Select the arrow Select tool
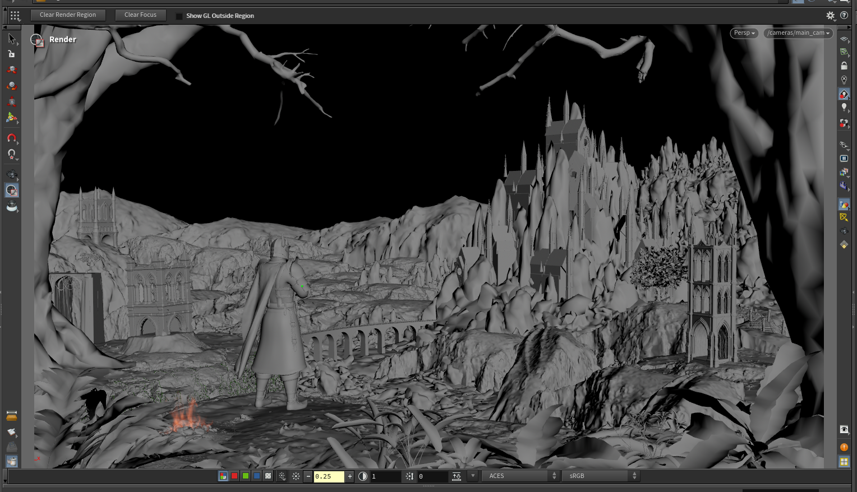The height and width of the screenshot is (492, 857). [11, 39]
